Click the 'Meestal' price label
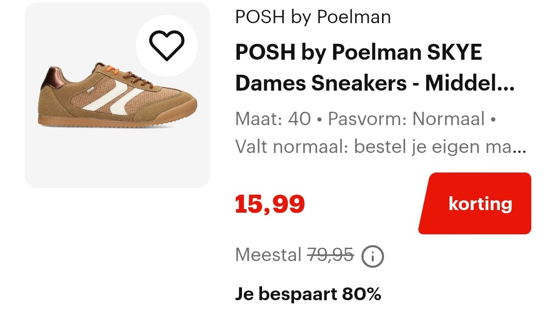This screenshot has height=310, width=556. click(x=268, y=255)
